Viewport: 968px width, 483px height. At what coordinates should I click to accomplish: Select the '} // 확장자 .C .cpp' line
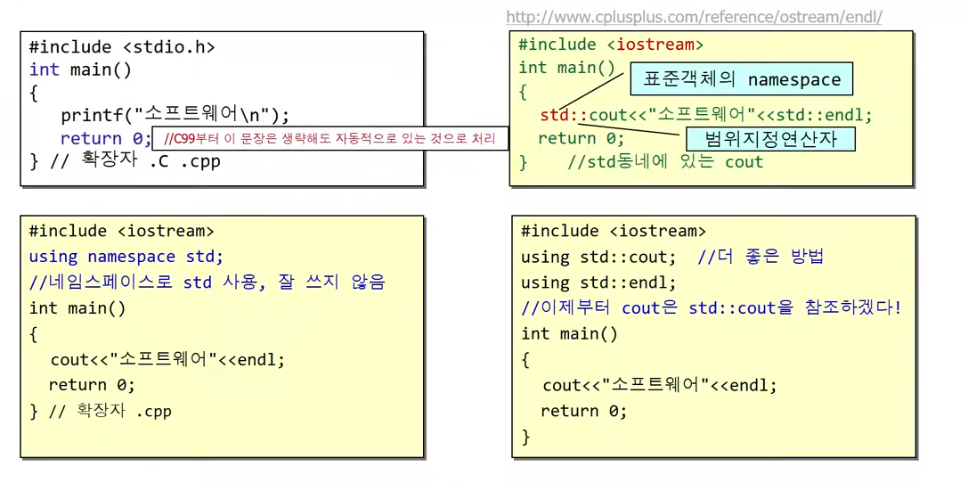(126, 162)
